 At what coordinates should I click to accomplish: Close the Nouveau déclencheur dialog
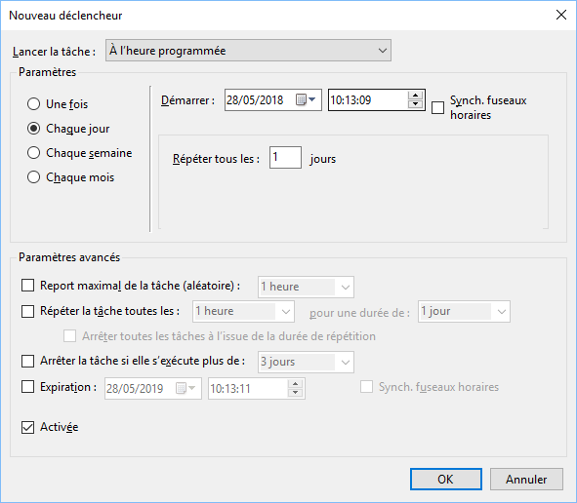click(x=560, y=15)
